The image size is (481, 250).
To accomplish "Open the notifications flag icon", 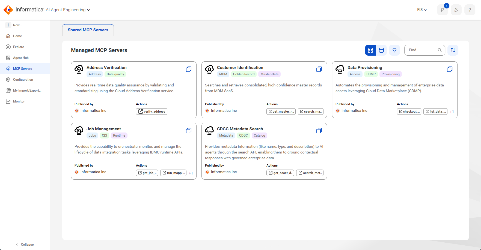I will [x=443, y=10].
